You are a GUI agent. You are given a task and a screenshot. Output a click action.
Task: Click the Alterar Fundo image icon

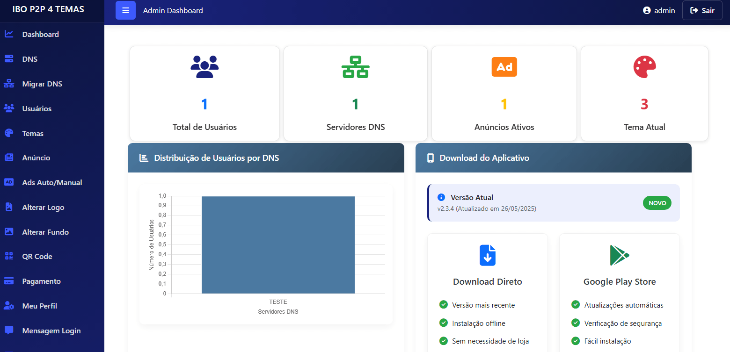[x=9, y=232]
